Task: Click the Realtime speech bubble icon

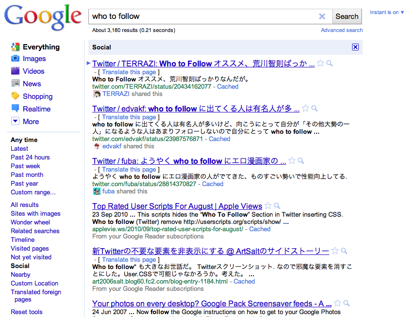Action: point(15,109)
